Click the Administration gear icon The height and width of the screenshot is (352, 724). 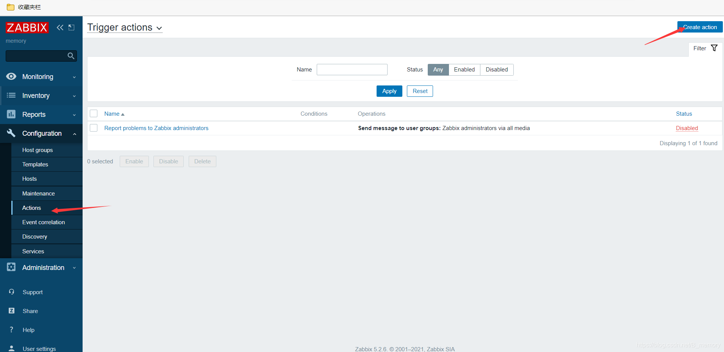pos(11,267)
